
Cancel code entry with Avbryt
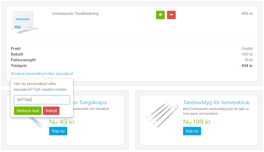(x=51, y=111)
